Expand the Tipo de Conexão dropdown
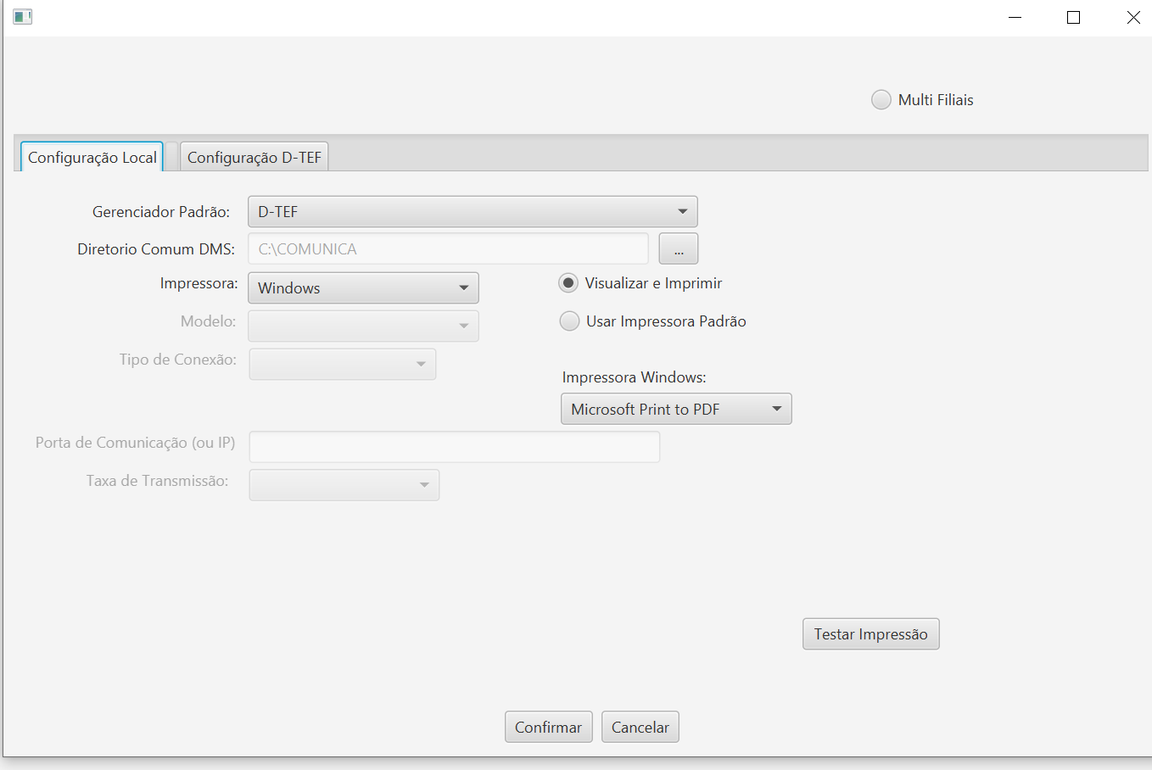Image resolution: width=1152 pixels, height=770 pixels. click(342, 365)
